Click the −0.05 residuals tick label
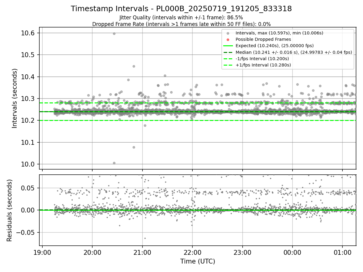The width and height of the screenshot is (363, 272). pos(26,232)
